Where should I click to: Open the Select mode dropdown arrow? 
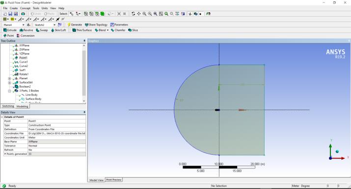point(80,14)
